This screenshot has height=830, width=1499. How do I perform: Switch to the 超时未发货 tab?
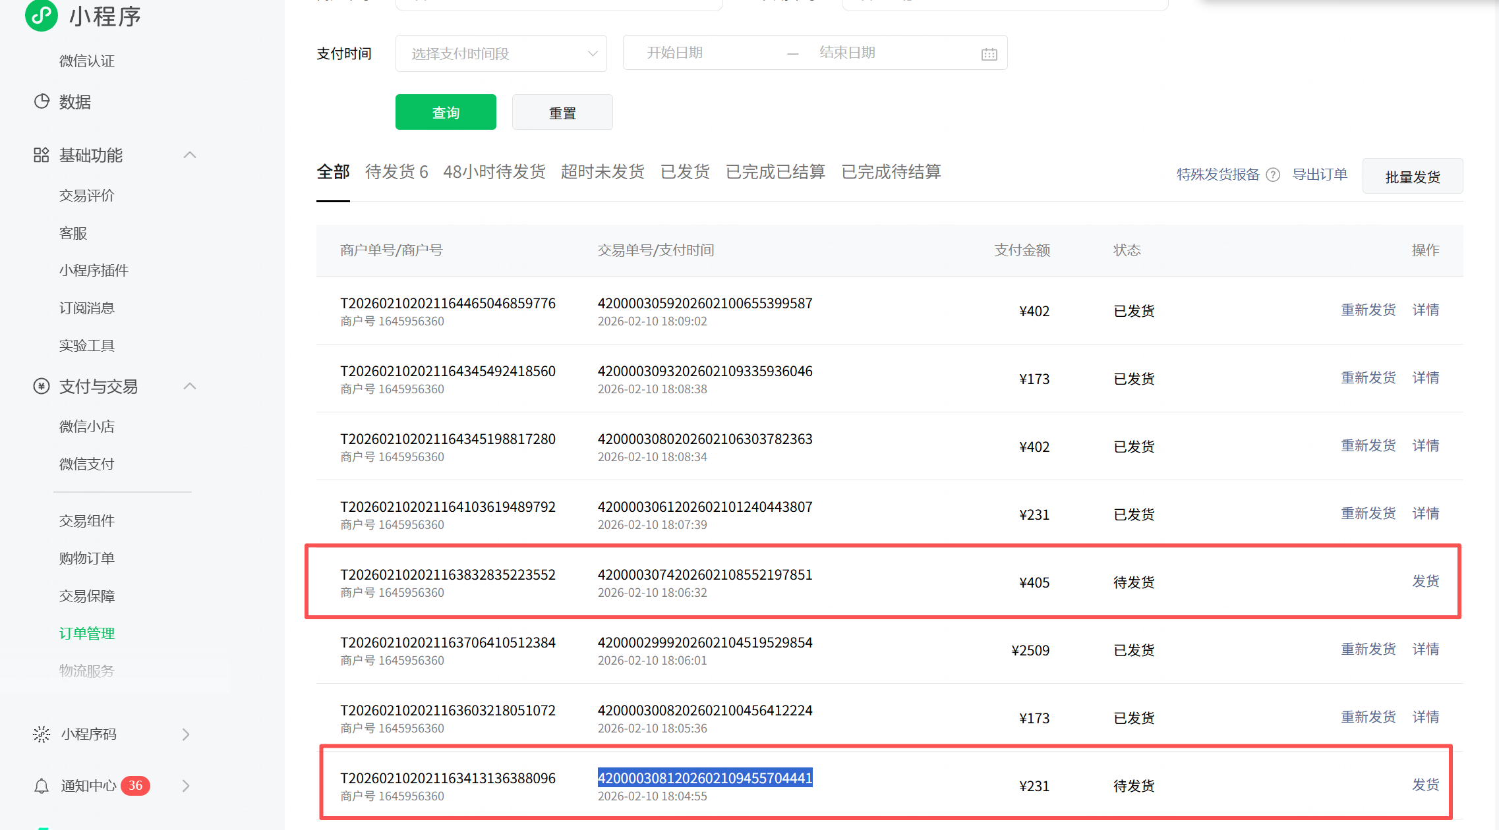point(603,172)
